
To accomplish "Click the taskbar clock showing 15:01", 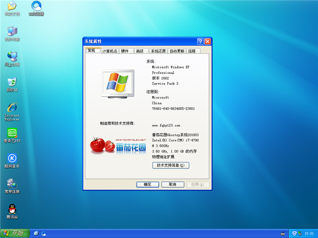I will pos(309,234).
